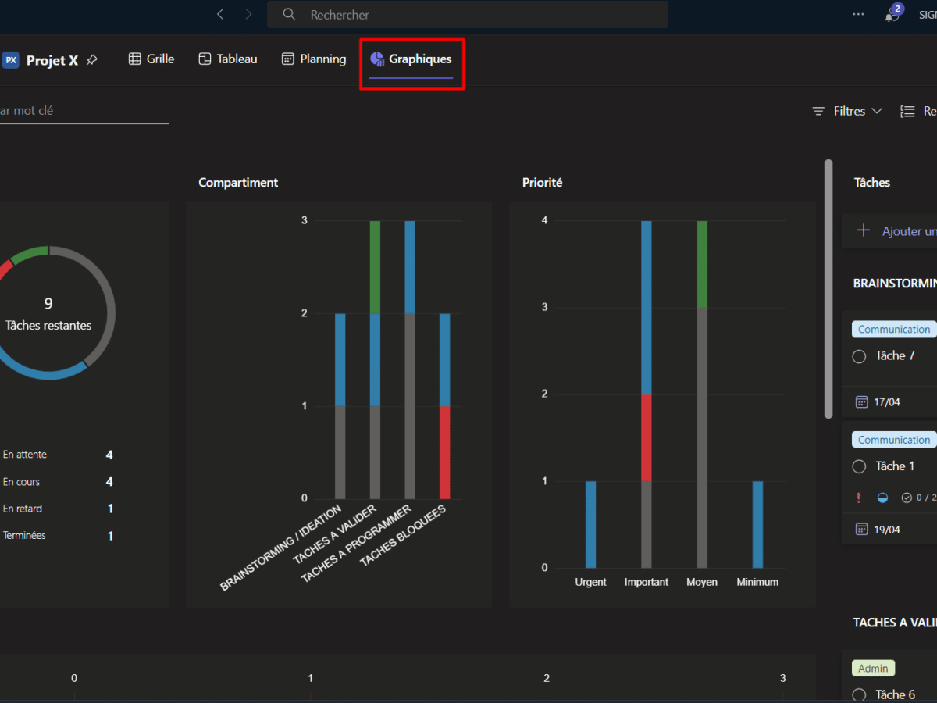The width and height of the screenshot is (937, 703).
Task: Open the more options ellipsis in title bar
Action: [x=858, y=14]
